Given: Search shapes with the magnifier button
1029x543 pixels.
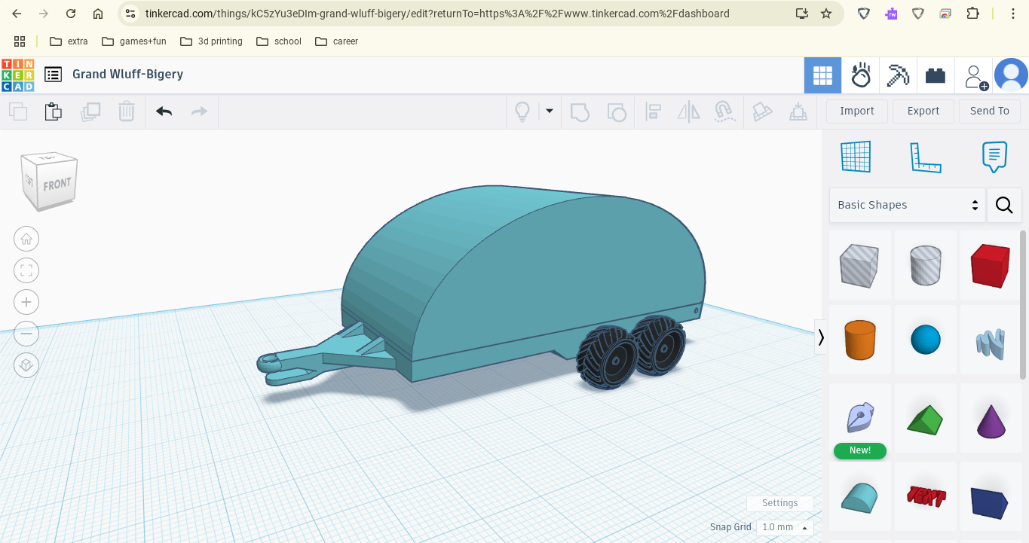Looking at the screenshot, I should point(1004,205).
